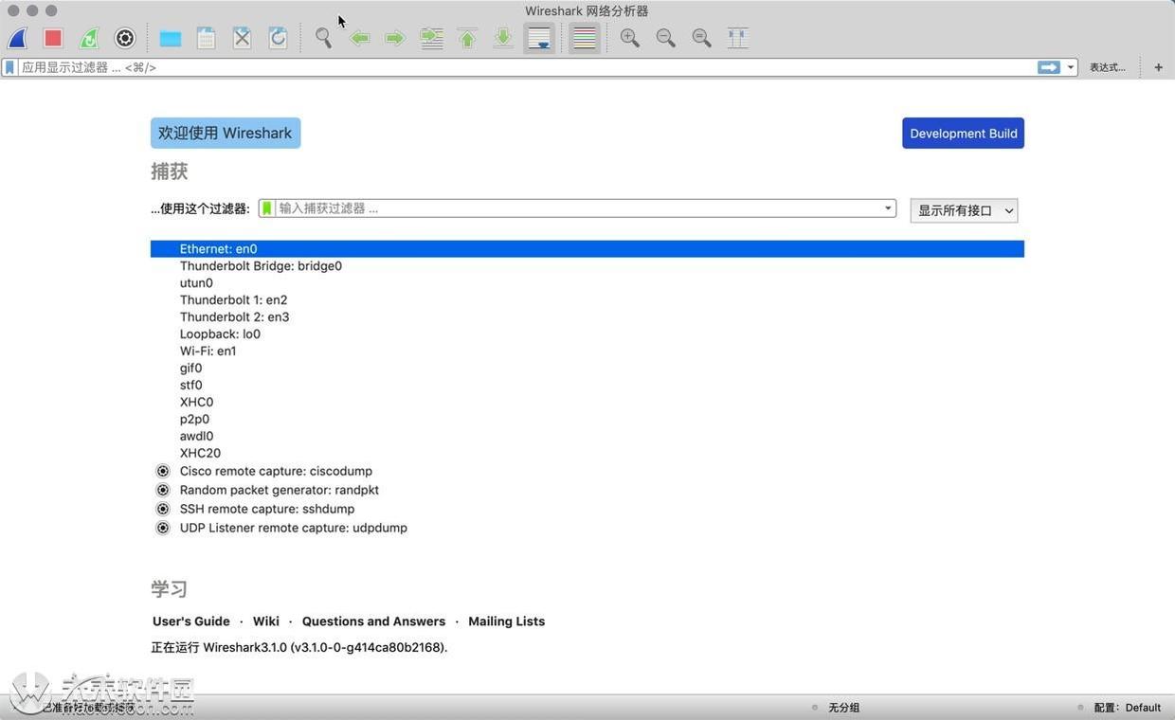
Task: Close capture file X icon
Action: point(243,39)
